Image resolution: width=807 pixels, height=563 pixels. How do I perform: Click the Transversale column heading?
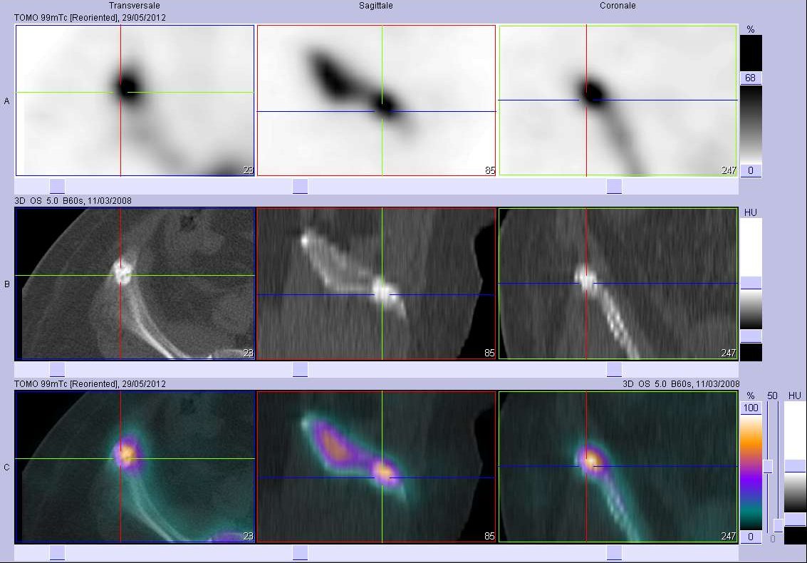click(x=135, y=6)
